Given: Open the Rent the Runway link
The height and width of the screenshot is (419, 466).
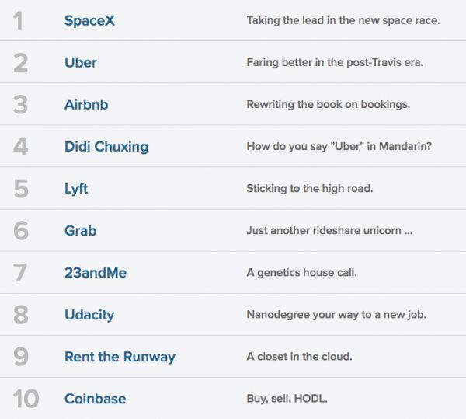Looking at the screenshot, I should pyautogui.click(x=120, y=357).
